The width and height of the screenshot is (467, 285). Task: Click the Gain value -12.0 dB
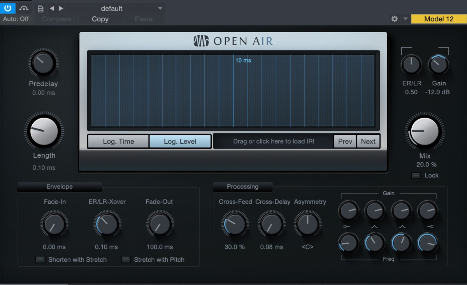(x=437, y=92)
